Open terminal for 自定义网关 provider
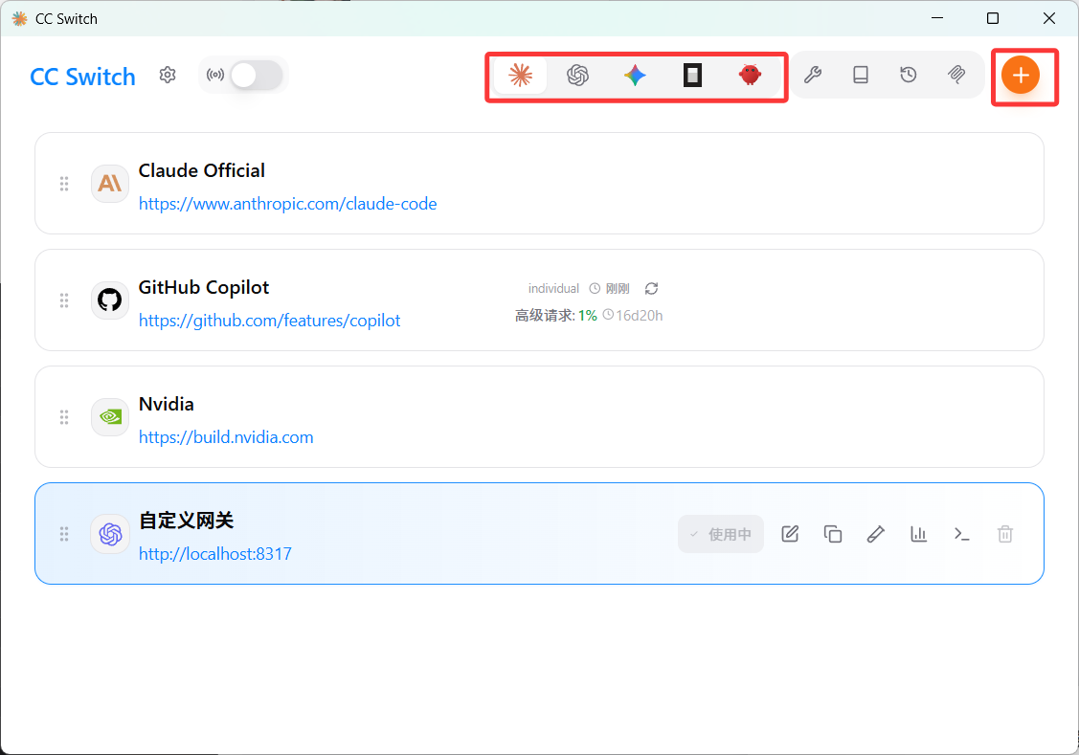Screen dimensions: 1079x755 pos(962,534)
